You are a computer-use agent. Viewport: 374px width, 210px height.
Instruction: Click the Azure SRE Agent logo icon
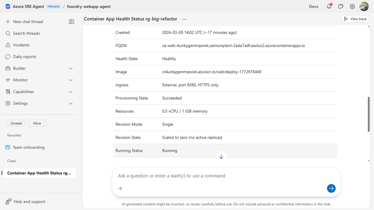(8, 6)
